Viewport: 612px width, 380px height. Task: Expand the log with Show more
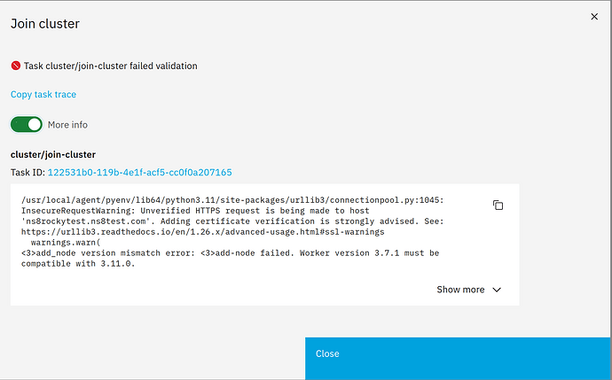tap(460, 290)
